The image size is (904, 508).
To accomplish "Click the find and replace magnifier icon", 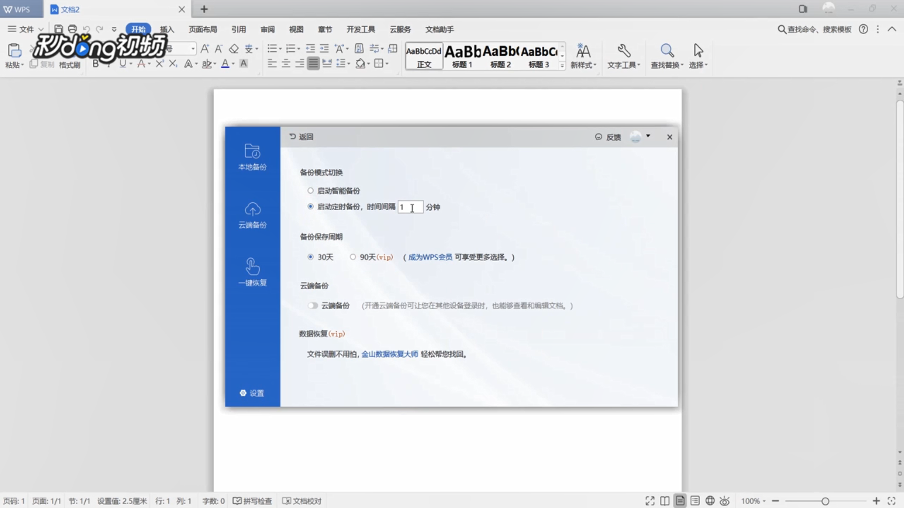I will (x=667, y=51).
